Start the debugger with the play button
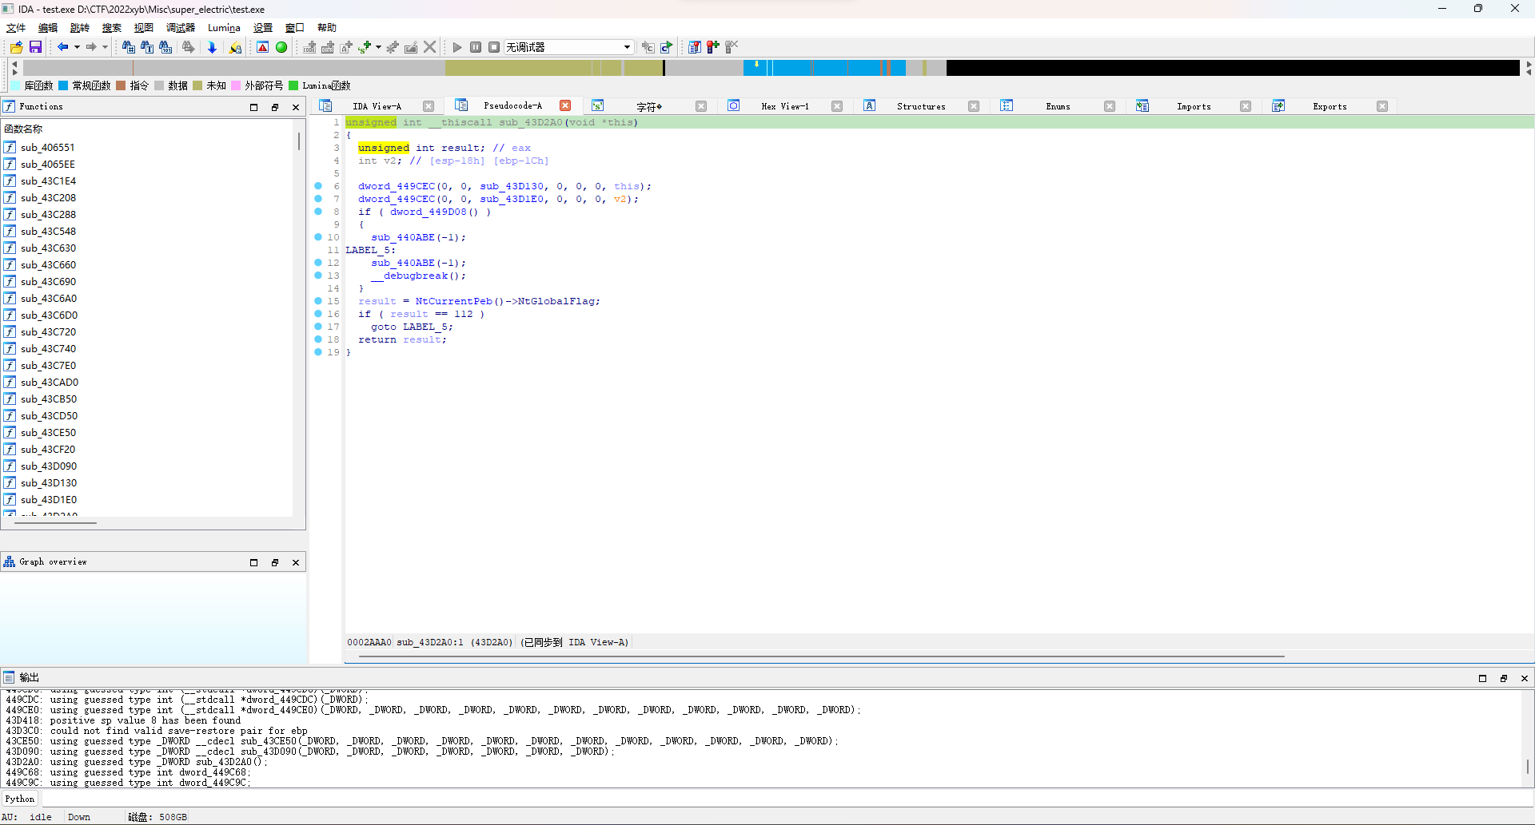 coord(457,47)
